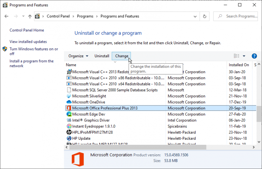Click the search magnifier icon

[x=220, y=16]
